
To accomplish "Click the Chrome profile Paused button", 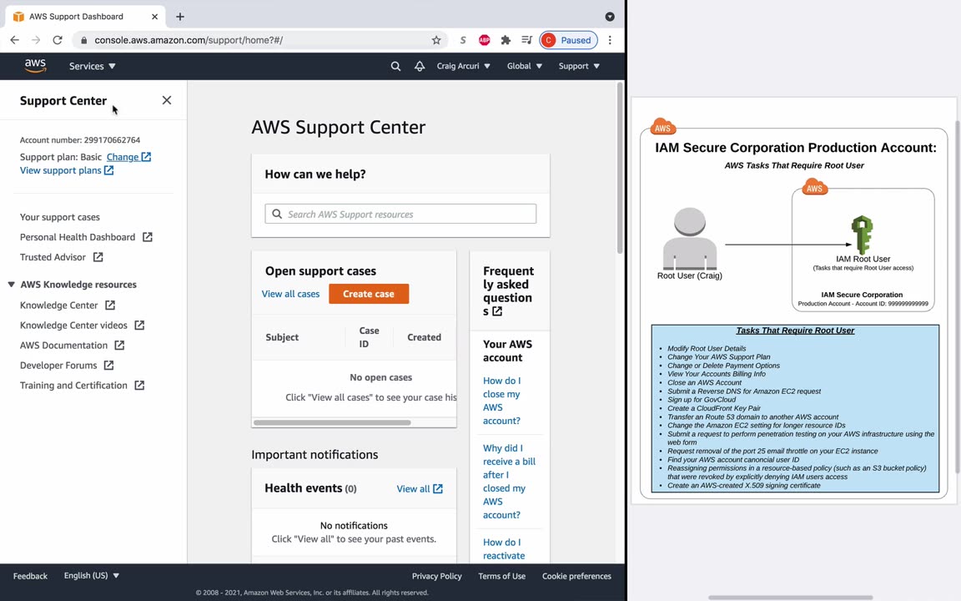I will coord(568,40).
